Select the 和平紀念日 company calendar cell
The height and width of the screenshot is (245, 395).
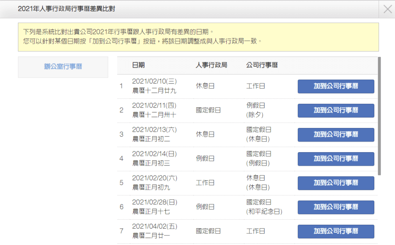click(264, 207)
